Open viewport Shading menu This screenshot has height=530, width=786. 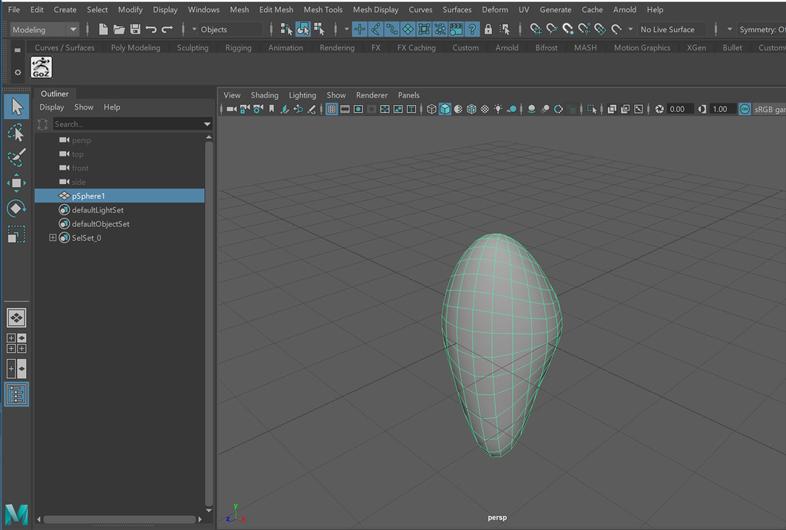tap(264, 95)
